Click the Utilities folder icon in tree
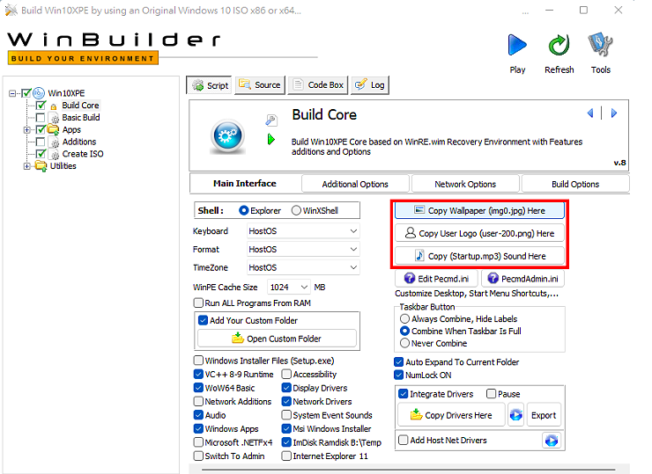The height and width of the screenshot is (474, 652). [x=41, y=166]
